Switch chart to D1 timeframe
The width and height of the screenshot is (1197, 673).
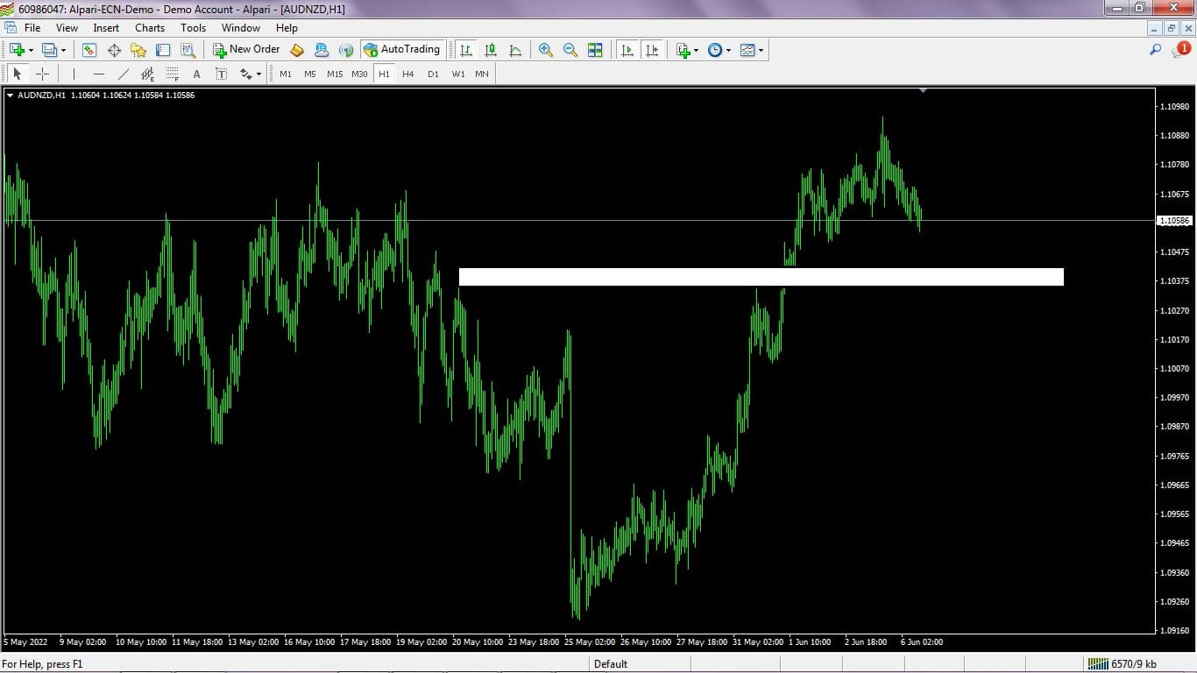pyautogui.click(x=433, y=74)
